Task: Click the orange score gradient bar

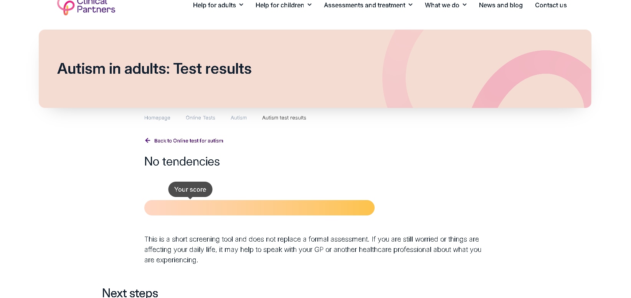Action: [259, 208]
